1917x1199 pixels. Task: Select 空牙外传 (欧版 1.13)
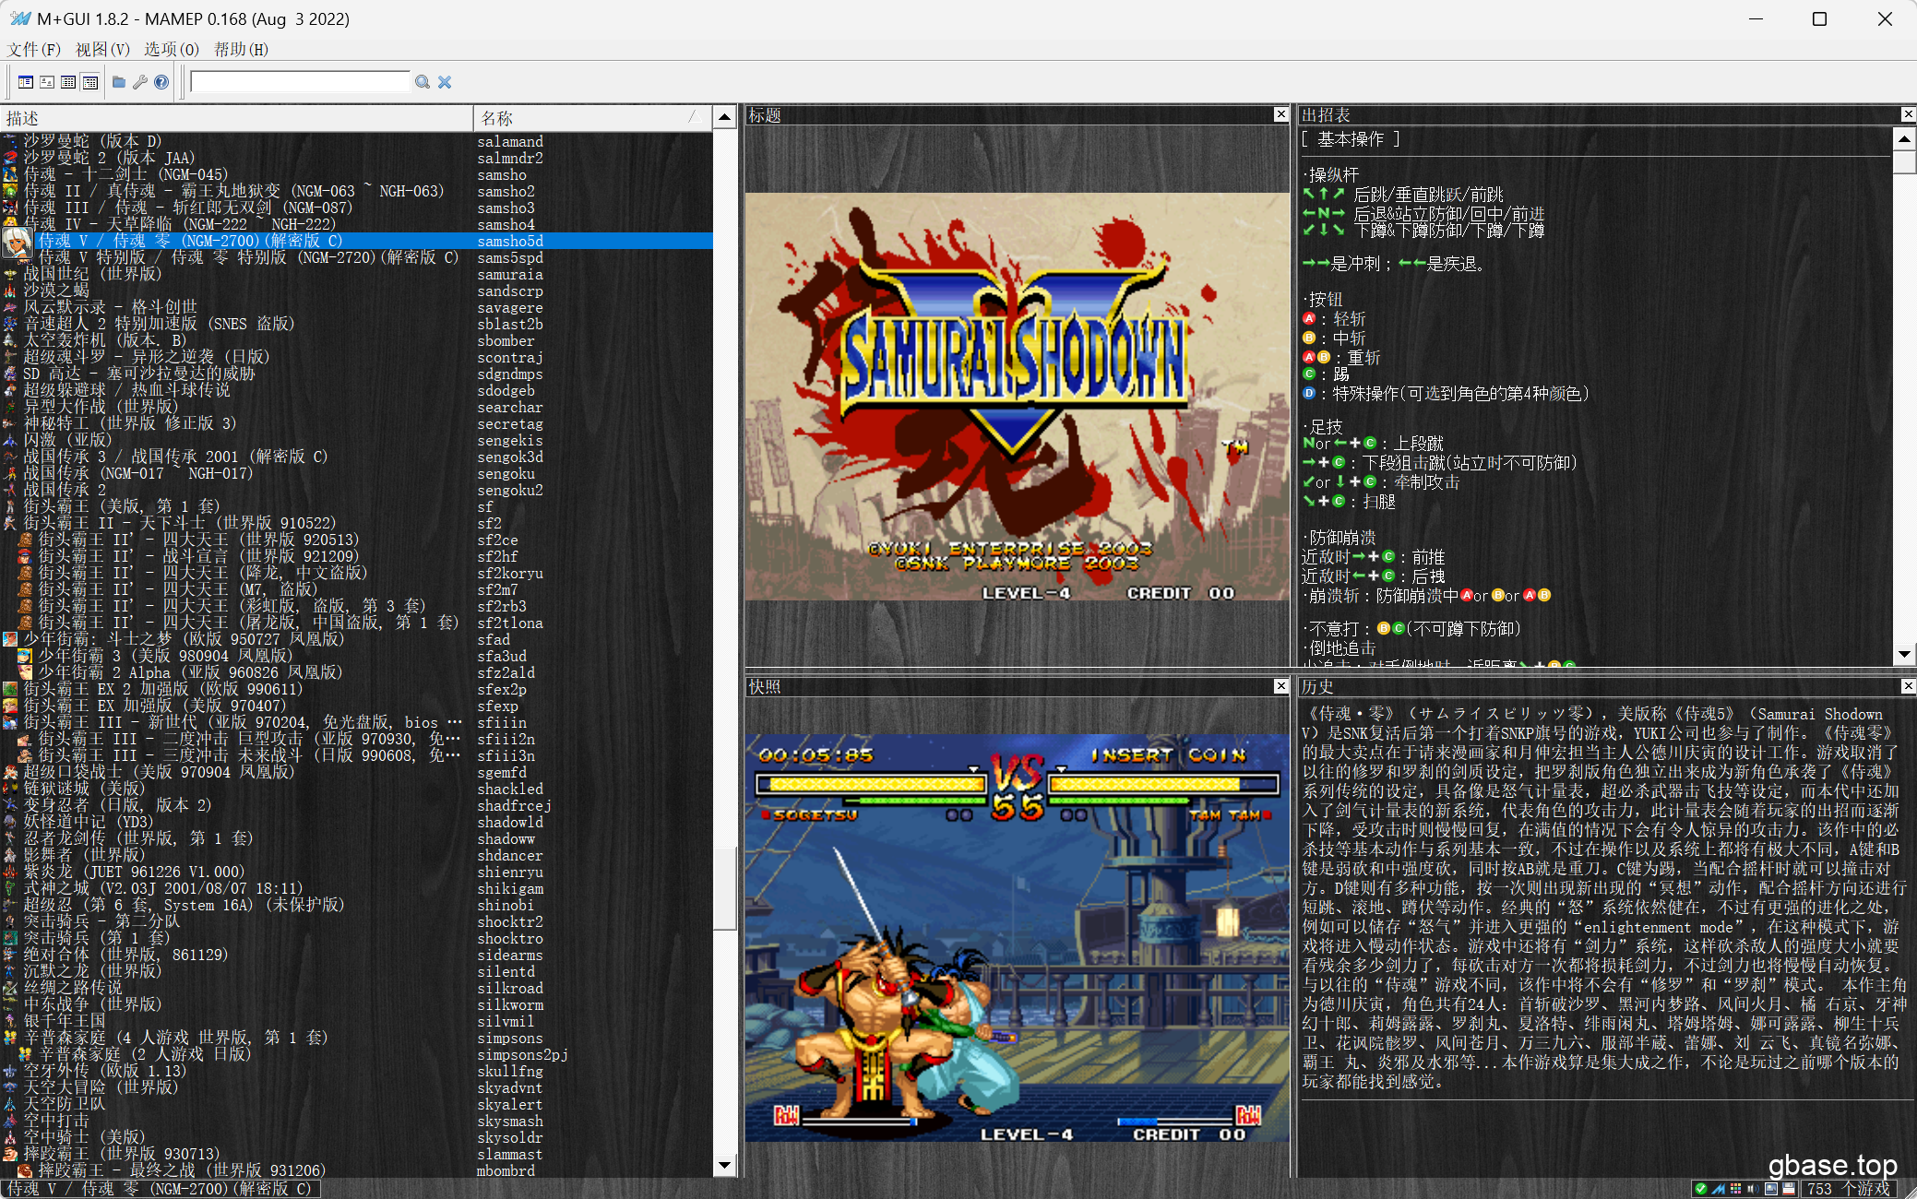click(x=104, y=1071)
